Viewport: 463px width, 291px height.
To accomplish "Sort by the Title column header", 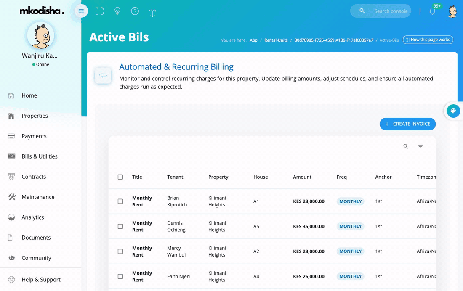I will pos(137,177).
